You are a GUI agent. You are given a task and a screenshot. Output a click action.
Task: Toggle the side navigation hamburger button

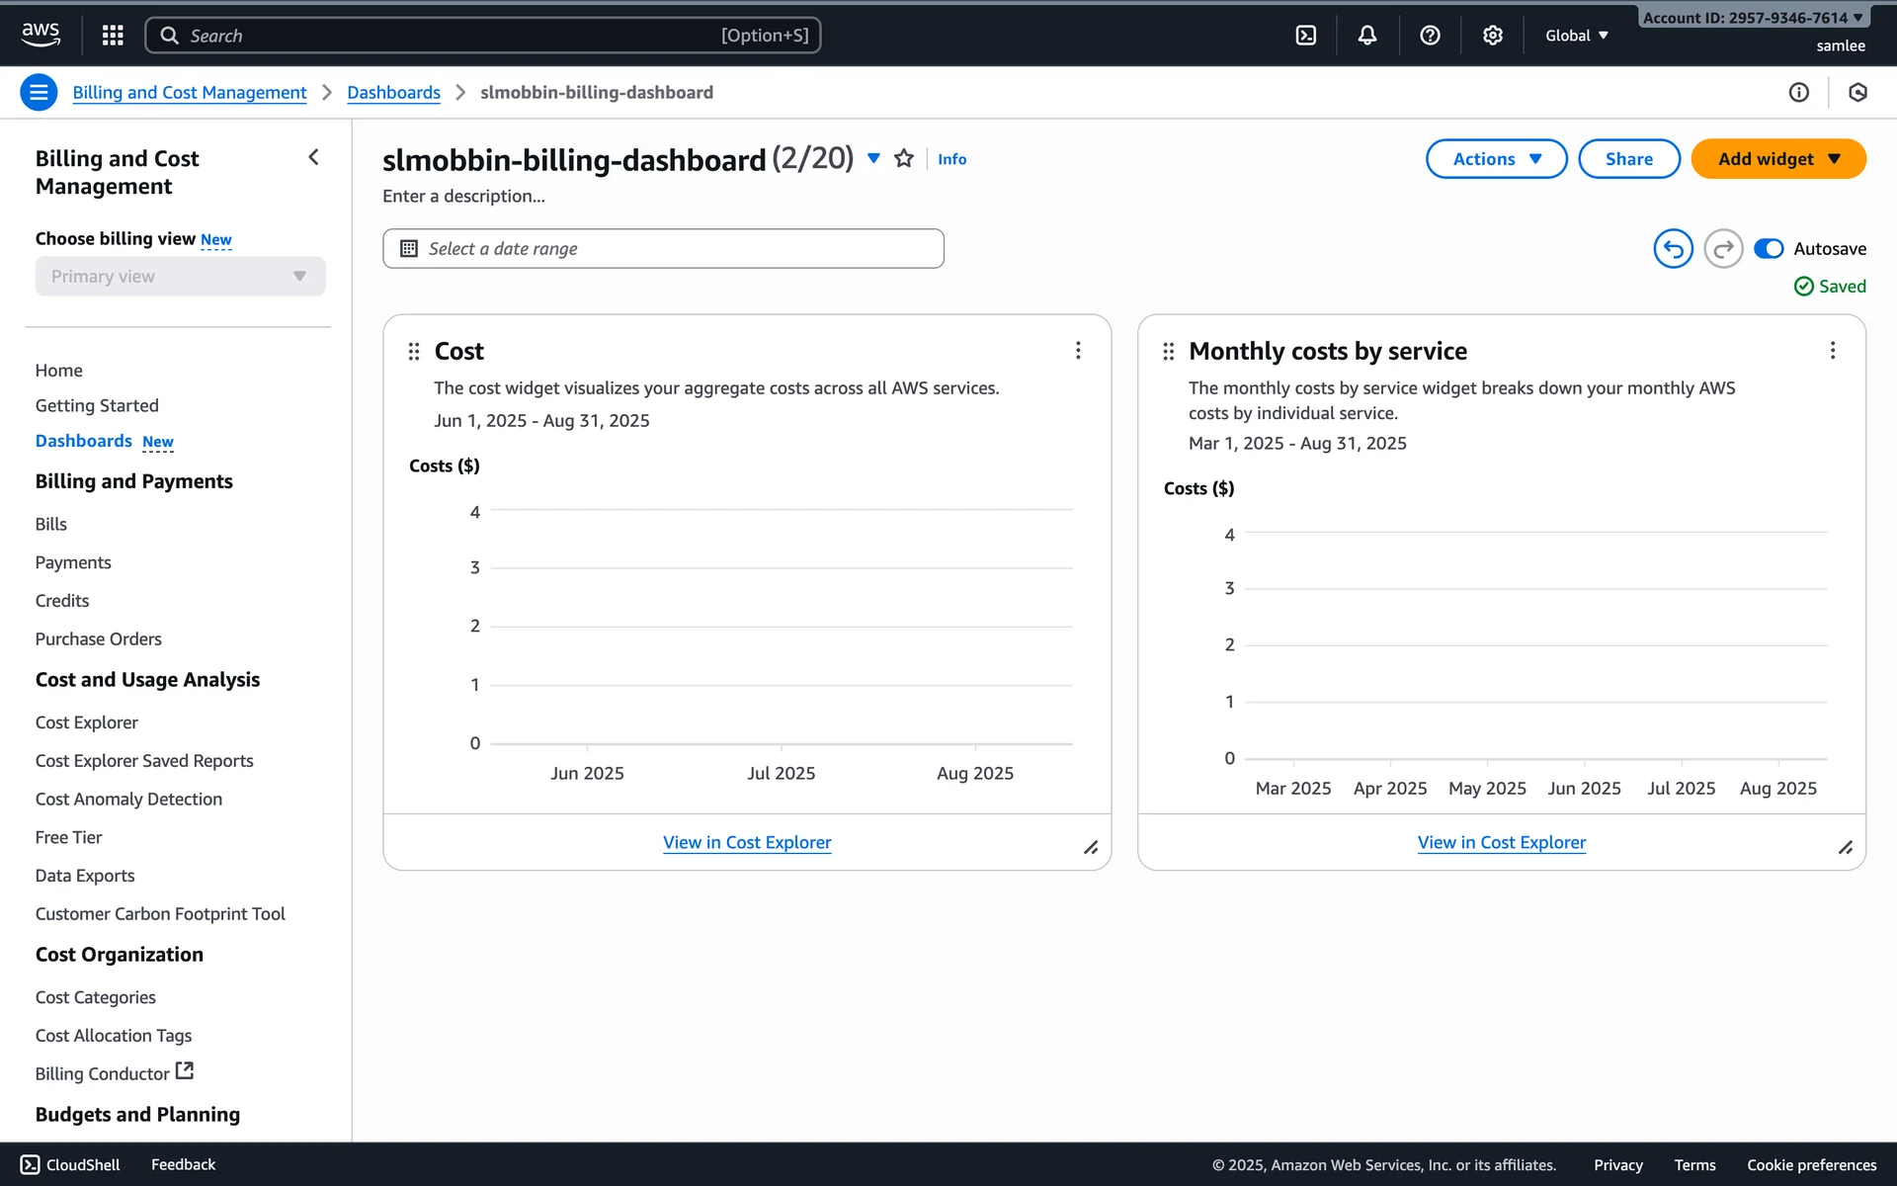pos(39,93)
